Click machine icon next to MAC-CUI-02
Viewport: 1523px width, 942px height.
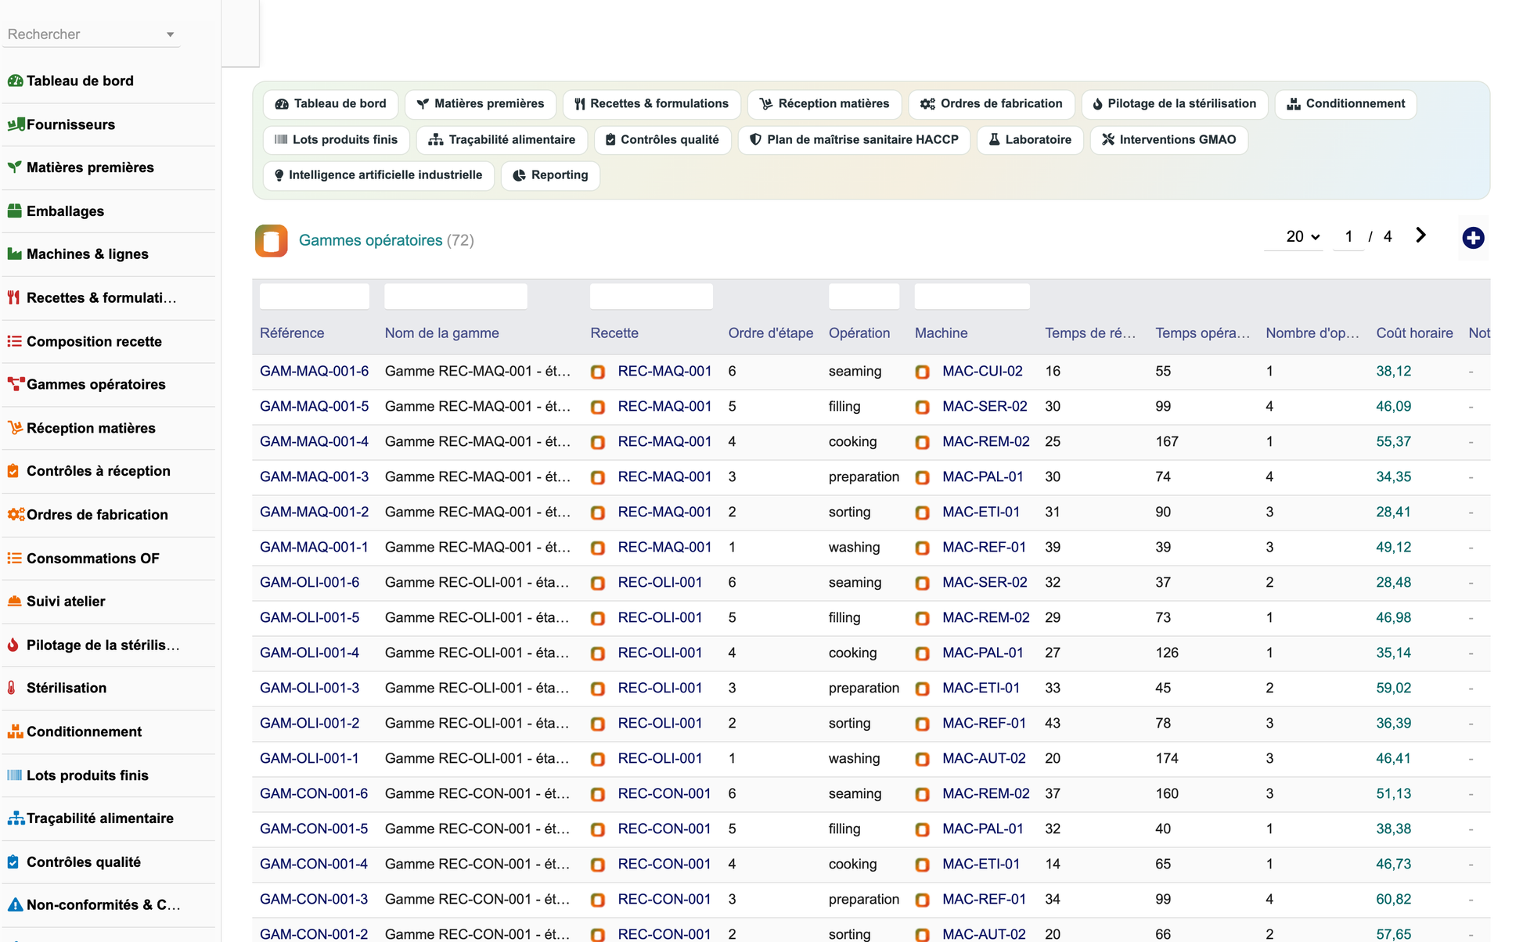[x=922, y=372]
